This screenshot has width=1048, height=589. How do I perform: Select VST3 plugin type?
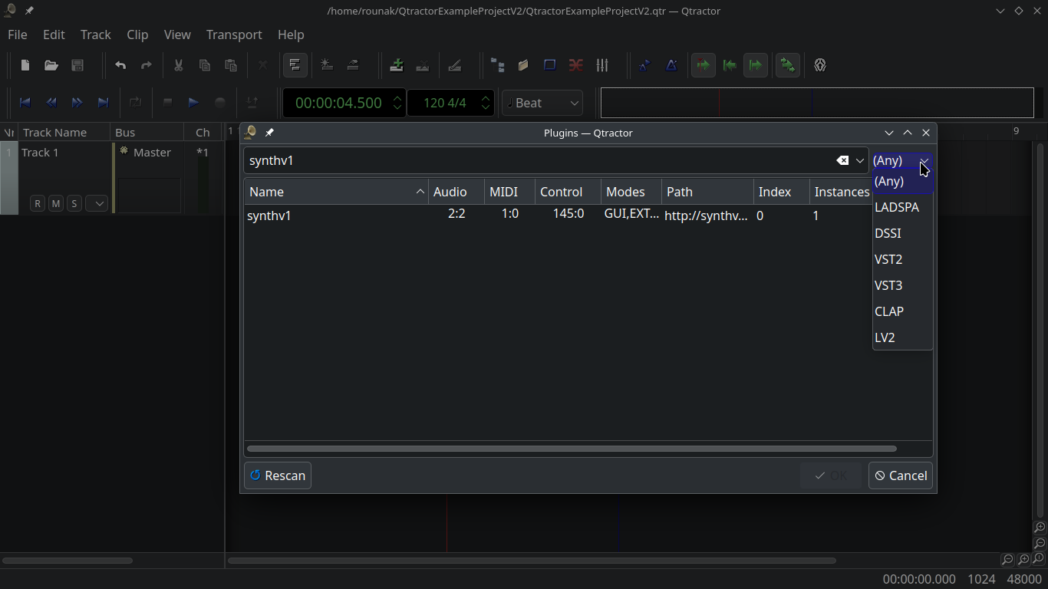point(902,285)
